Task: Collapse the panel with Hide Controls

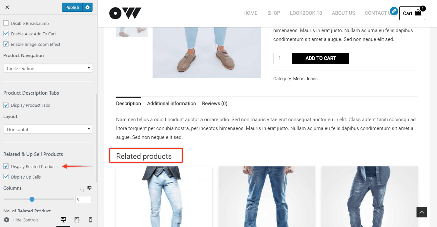Action: (x=21, y=220)
